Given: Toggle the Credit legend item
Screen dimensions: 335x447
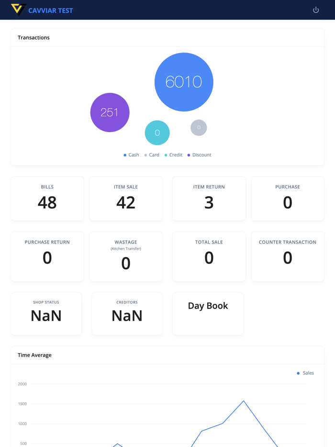Looking at the screenshot, I should point(173,155).
